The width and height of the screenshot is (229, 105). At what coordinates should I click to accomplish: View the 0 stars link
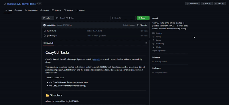(x=158, y=40)
